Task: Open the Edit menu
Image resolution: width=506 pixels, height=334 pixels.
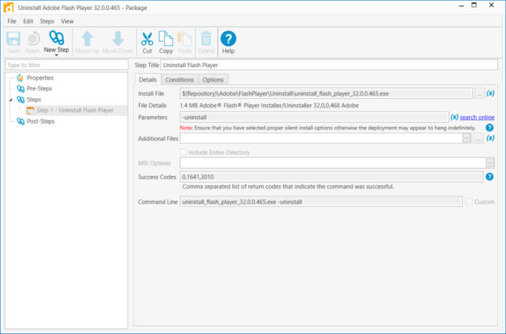Action: (28, 21)
